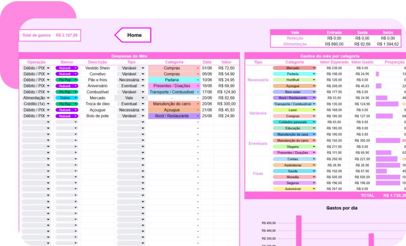Open Tipo dropdown showing Vale for Mercado
This screenshot has width=406, height=246.
coord(131,98)
